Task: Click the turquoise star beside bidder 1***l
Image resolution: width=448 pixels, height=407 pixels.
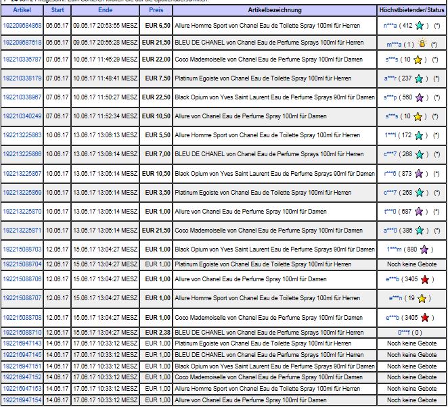Action: [419, 135]
